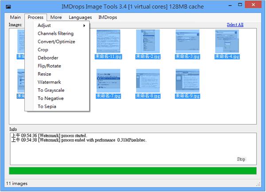Minimize the IMDrops window

230,5
